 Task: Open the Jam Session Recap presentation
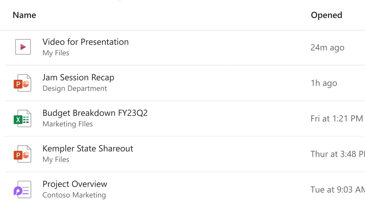[78, 78]
